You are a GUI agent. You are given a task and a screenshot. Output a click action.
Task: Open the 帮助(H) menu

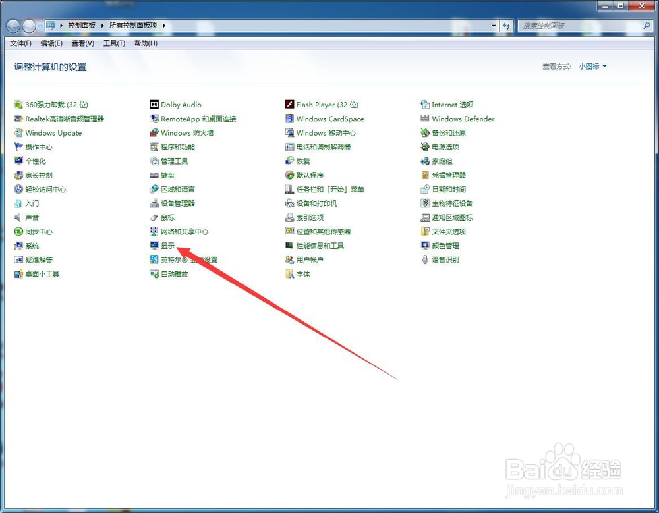[146, 43]
